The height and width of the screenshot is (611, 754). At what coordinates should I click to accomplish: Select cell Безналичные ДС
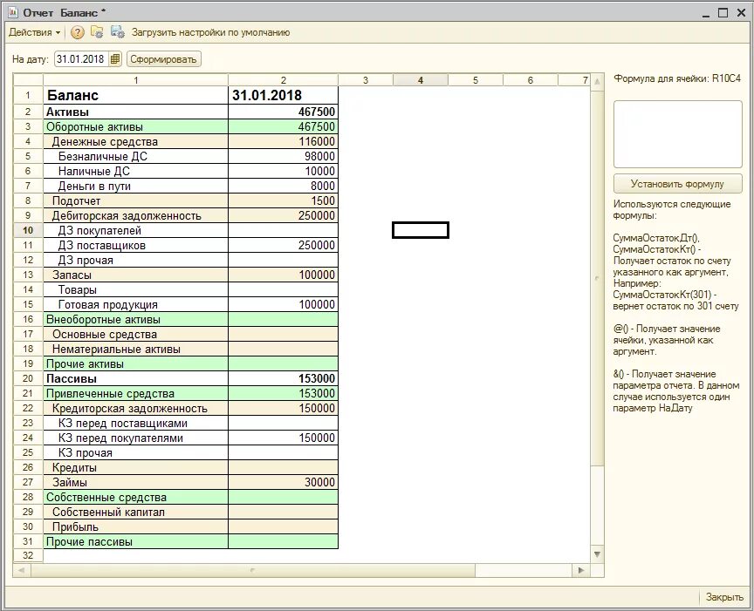135,156
